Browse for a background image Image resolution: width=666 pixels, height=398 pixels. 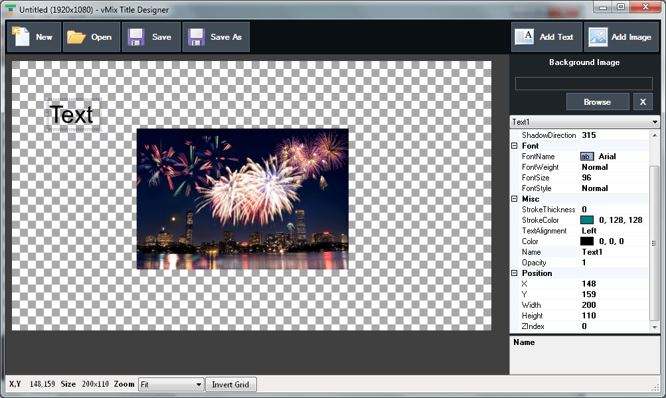597,101
